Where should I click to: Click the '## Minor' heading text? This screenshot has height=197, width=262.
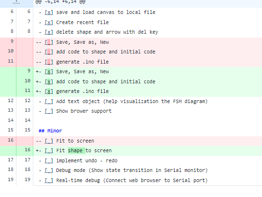pyautogui.click(x=50, y=131)
